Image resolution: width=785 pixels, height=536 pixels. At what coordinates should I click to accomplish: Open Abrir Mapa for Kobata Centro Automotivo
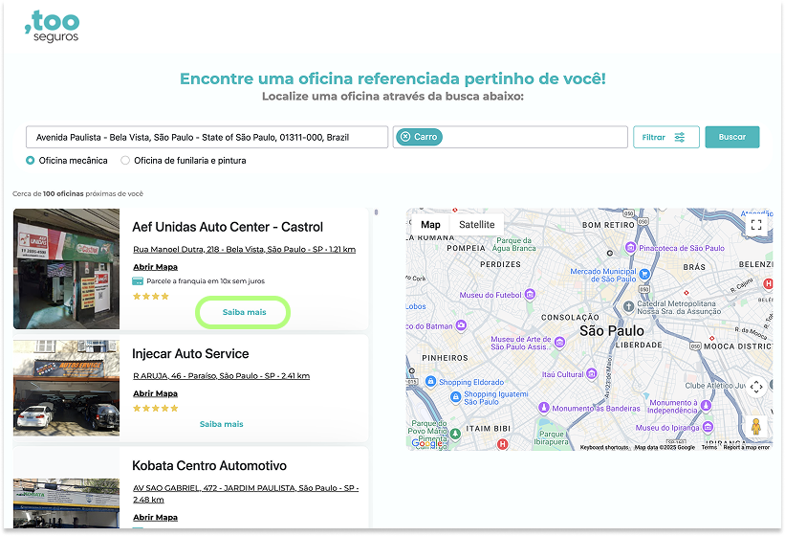[x=155, y=518]
